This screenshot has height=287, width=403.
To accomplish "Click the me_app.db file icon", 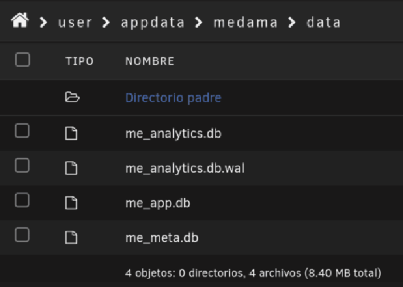I will 71,203.
